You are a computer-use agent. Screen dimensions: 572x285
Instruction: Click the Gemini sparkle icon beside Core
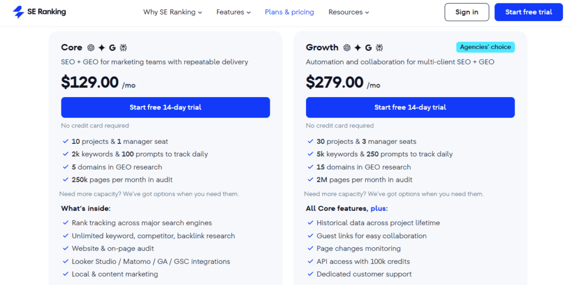tap(102, 48)
